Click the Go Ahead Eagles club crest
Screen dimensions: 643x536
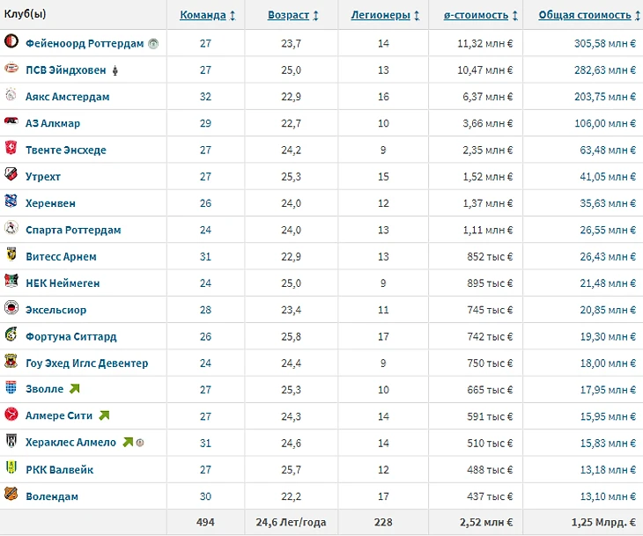(x=11, y=361)
